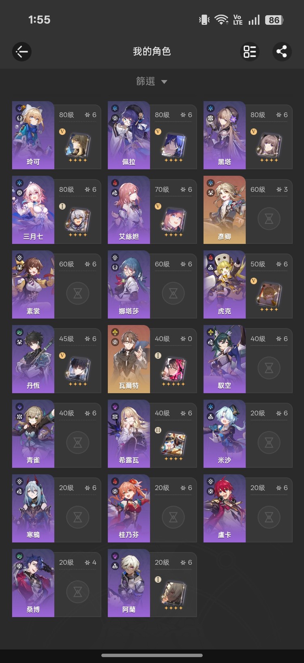Open 阿蘭 character portrait

[x=129, y=583]
